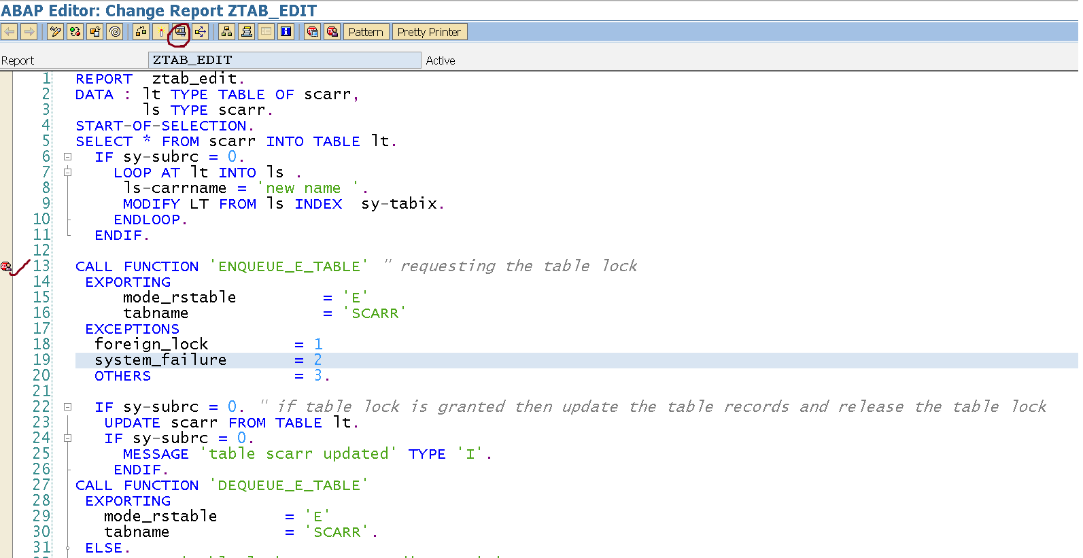This screenshot has height=558, width=1083.
Task: Click 'tabname' parameter on line 16
Action: [156, 313]
